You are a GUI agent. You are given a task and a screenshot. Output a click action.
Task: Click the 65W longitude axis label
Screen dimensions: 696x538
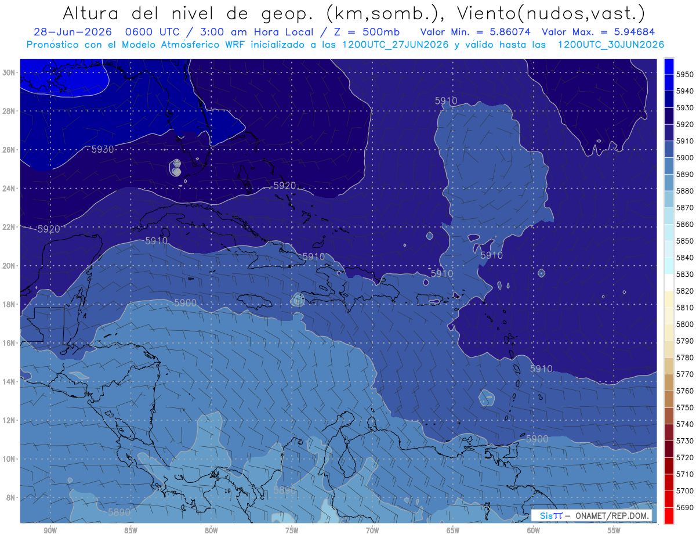pos(453,530)
